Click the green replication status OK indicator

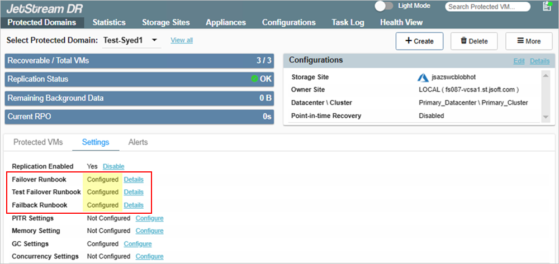255,79
